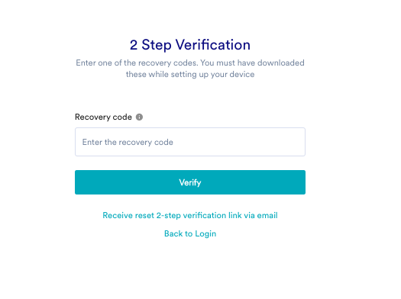
Task: Click the placeholder text Enter the recovery code
Action: point(128,142)
